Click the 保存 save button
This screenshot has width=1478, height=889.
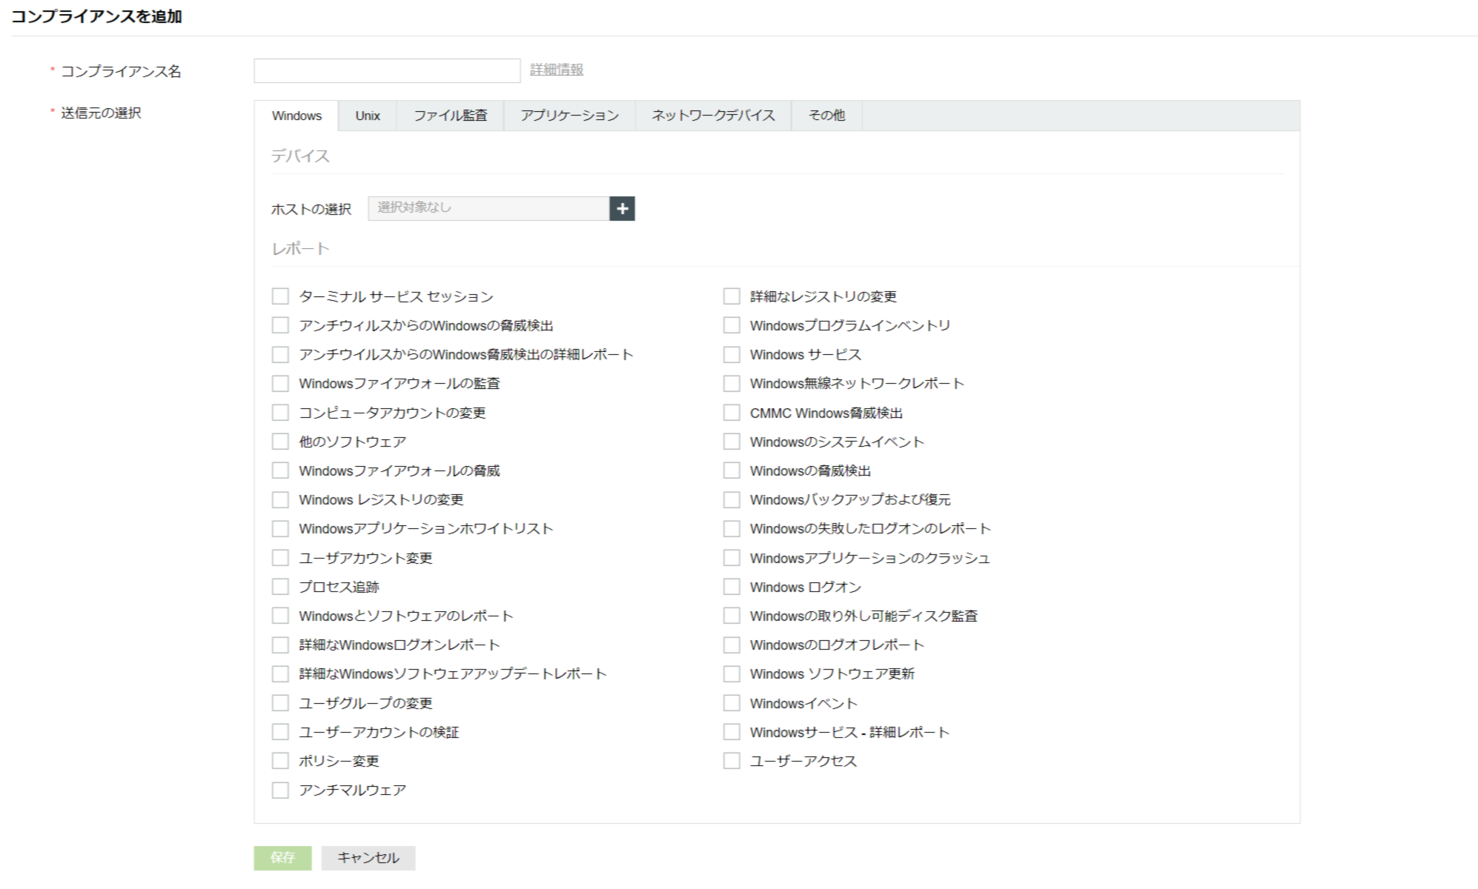pyautogui.click(x=282, y=858)
